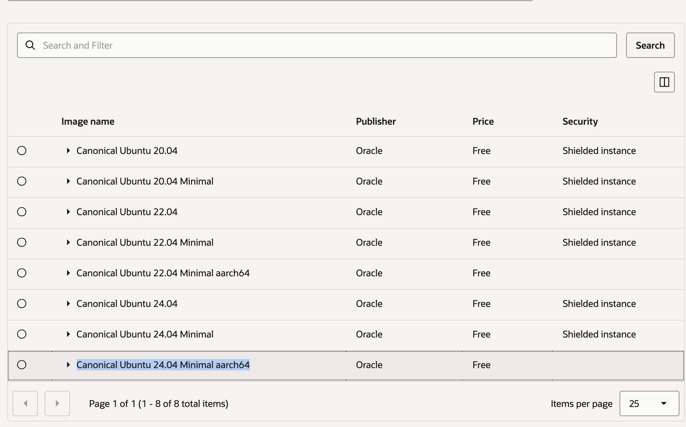Click Free price in Ubuntu 22.04 Minimal aarch64 row
The image size is (686, 427).
(481, 273)
